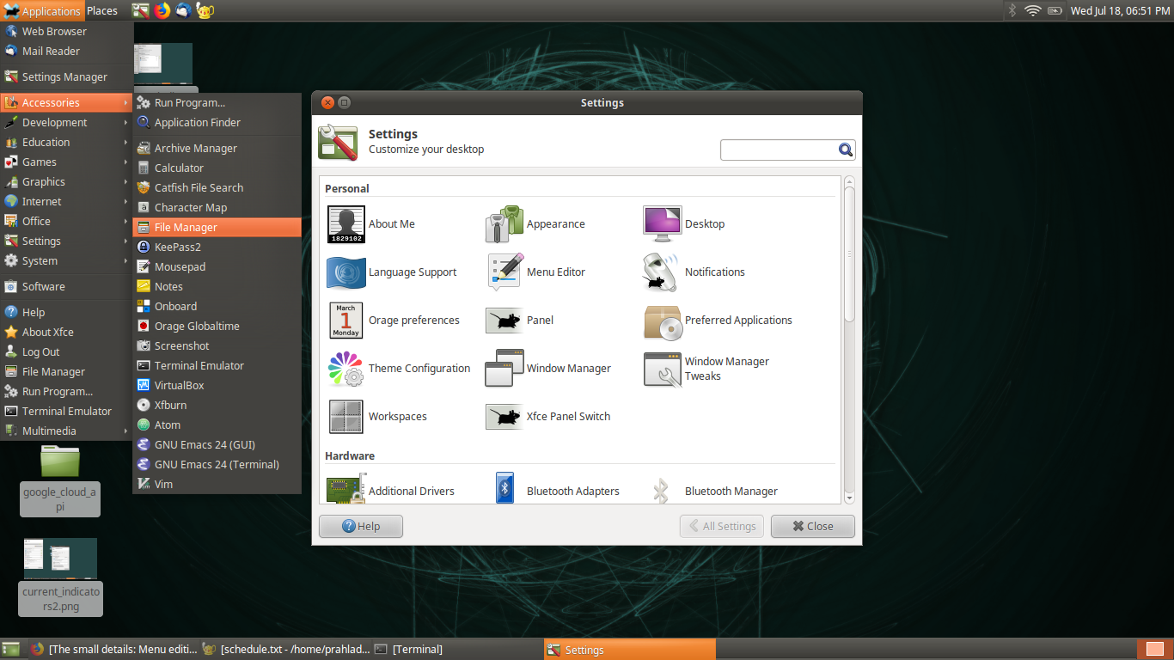
Task: Open Xfce Panel Switch icon
Action: (504, 417)
